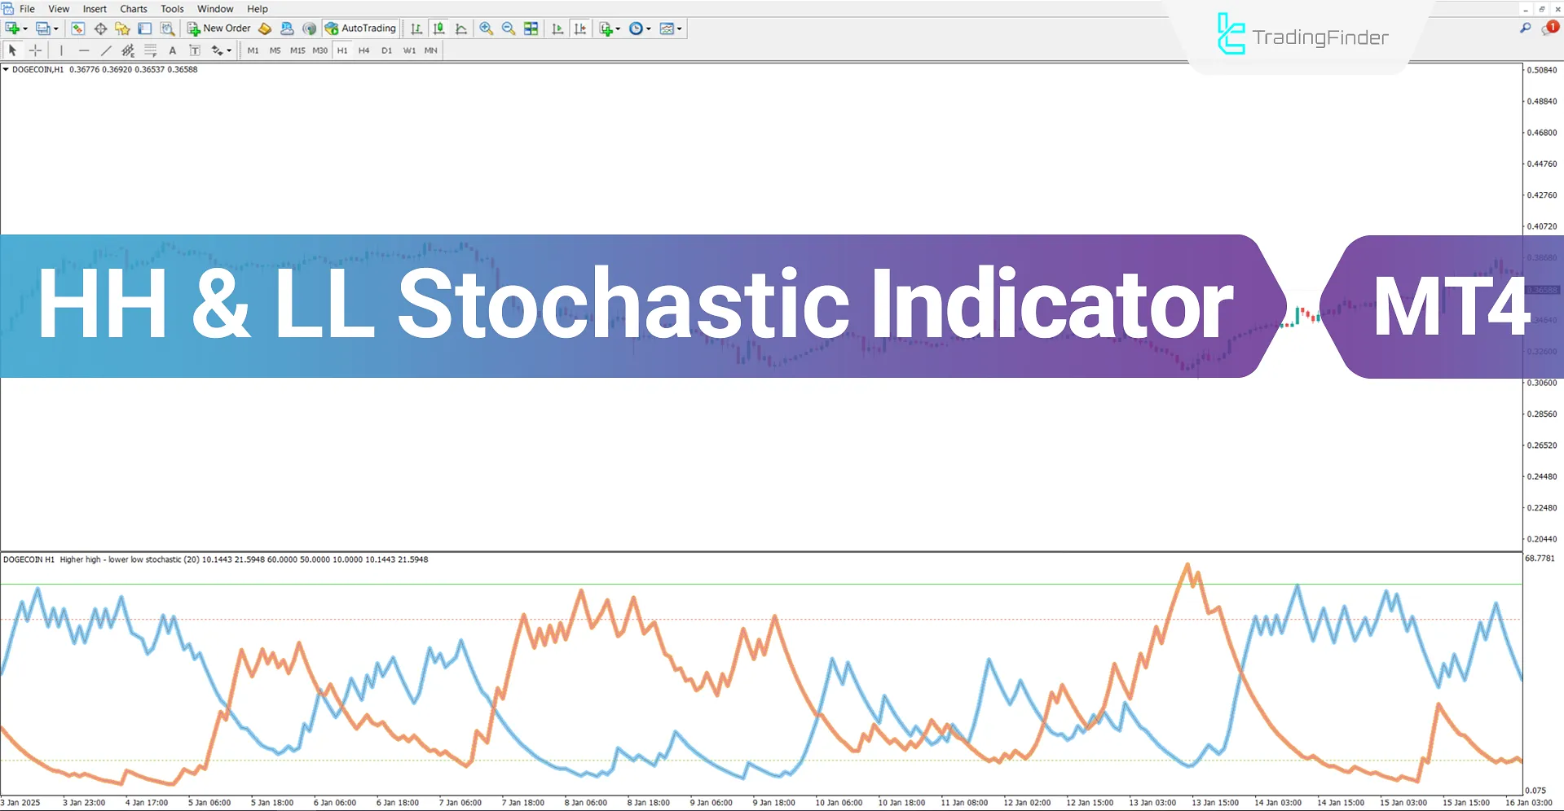Click the Zoom In magnifier
This screenshot has width=1564, height=811.
pos(487,28)
